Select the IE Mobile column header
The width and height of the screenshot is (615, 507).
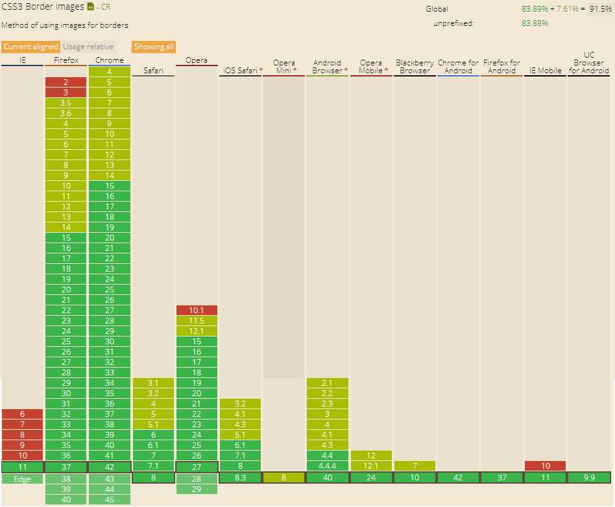click(x=545, y=70)
